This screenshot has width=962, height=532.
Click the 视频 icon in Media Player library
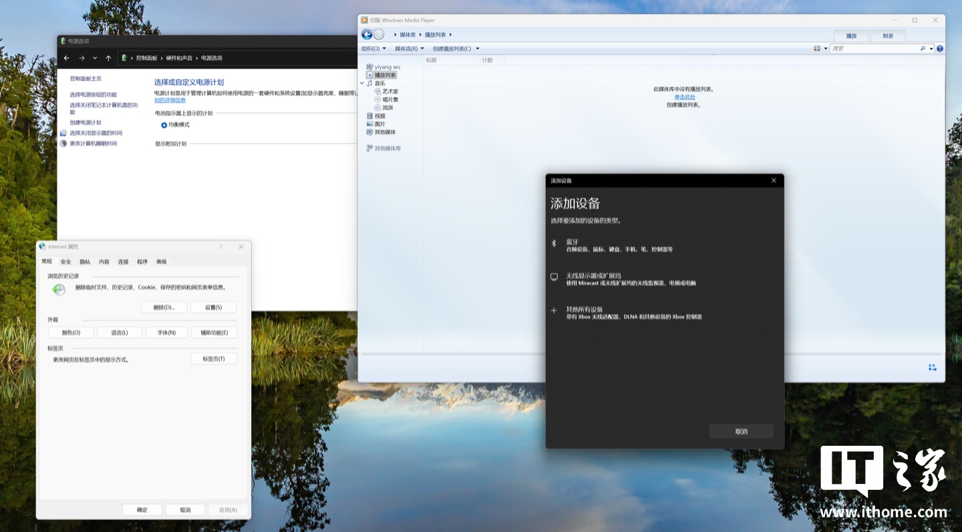pyautogui.click(x=369, y=116)
